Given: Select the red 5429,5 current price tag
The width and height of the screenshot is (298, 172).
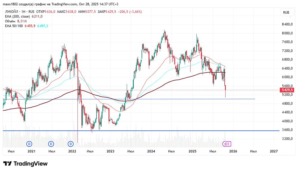Looking at the screenshot, I should 287,90.
